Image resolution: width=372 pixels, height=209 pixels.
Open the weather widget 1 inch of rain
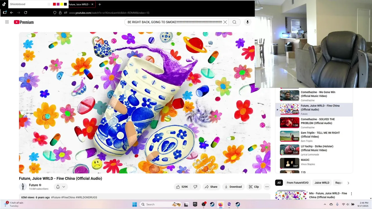pyautogui.click(x=14, y=204)
